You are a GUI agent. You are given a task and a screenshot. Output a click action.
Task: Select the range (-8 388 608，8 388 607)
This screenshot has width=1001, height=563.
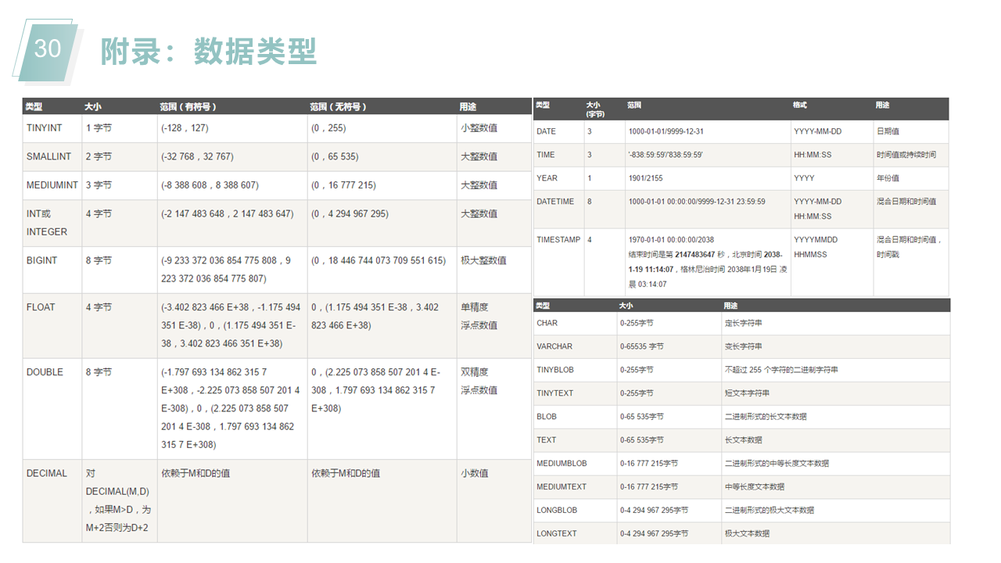pos(210,185)
